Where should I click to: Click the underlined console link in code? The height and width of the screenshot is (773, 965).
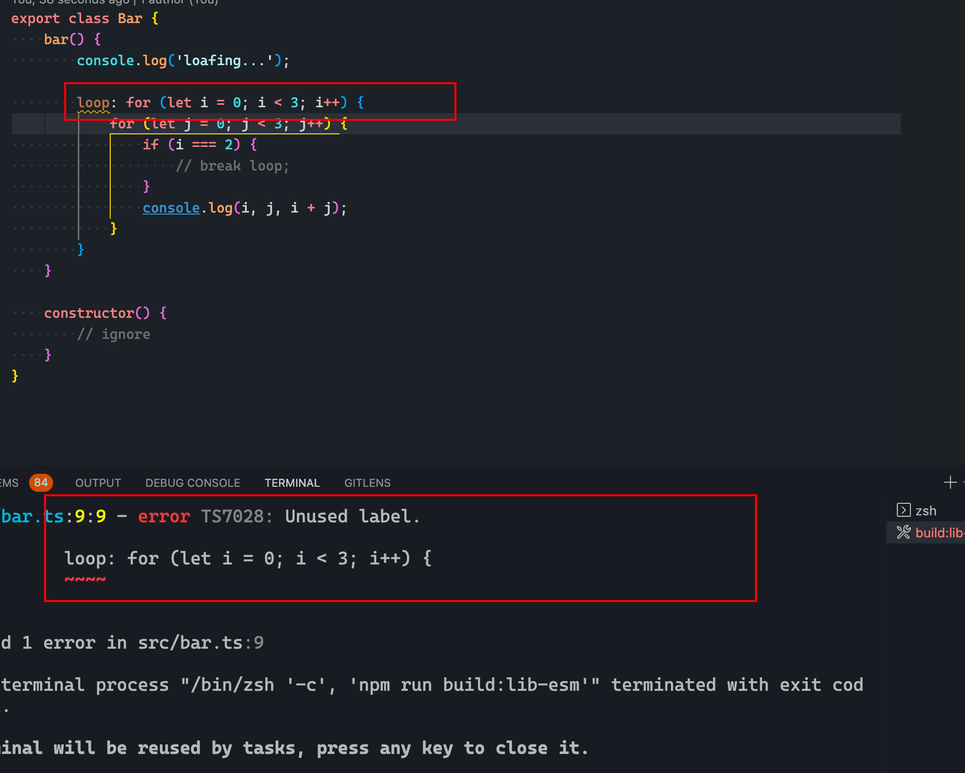point(171,208)
